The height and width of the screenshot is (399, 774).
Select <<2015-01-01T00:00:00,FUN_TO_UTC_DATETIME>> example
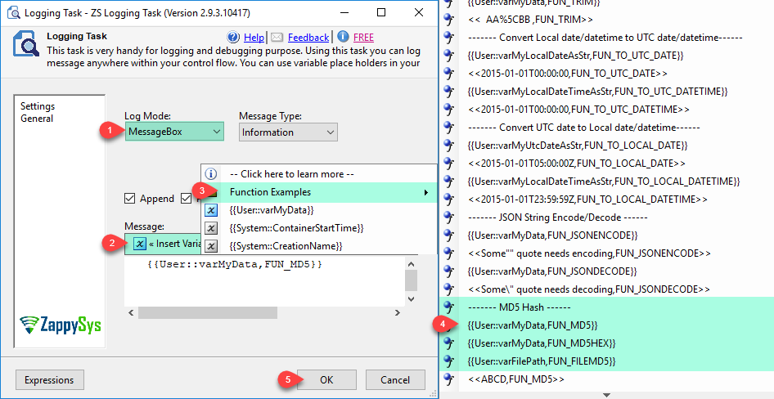point(578,109)
